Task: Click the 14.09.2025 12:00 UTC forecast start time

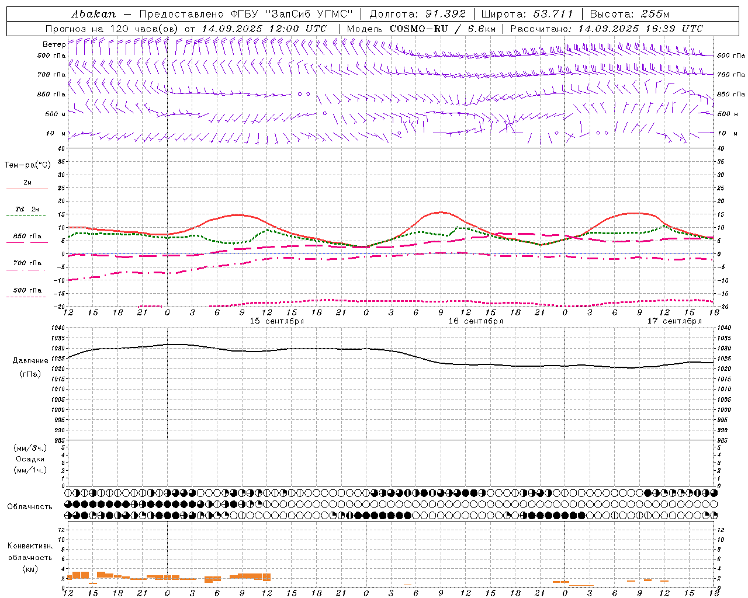Action: click(x=264, y=29)
